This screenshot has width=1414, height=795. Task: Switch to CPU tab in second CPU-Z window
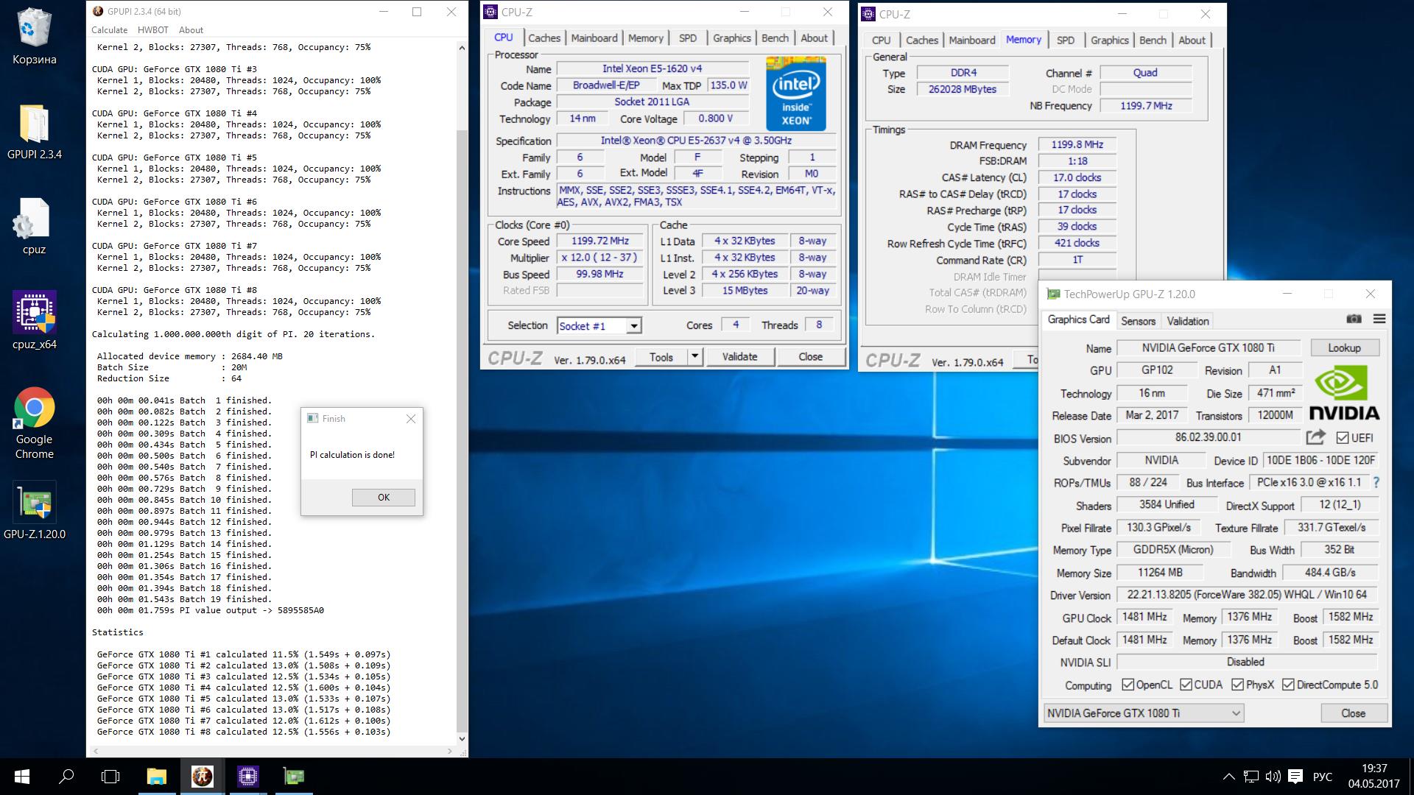click(881, 40)
